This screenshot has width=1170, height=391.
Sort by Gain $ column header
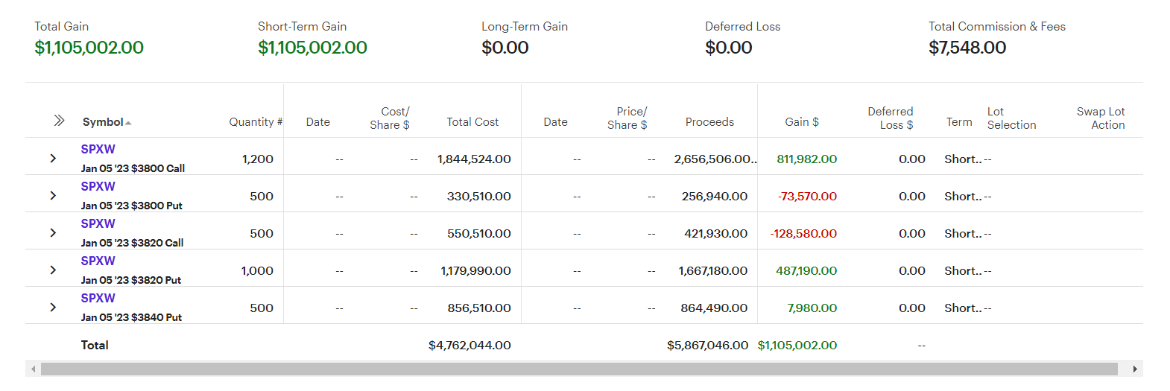point(801,122)
